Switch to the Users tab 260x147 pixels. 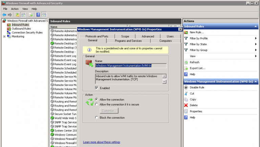click(170, 36)
